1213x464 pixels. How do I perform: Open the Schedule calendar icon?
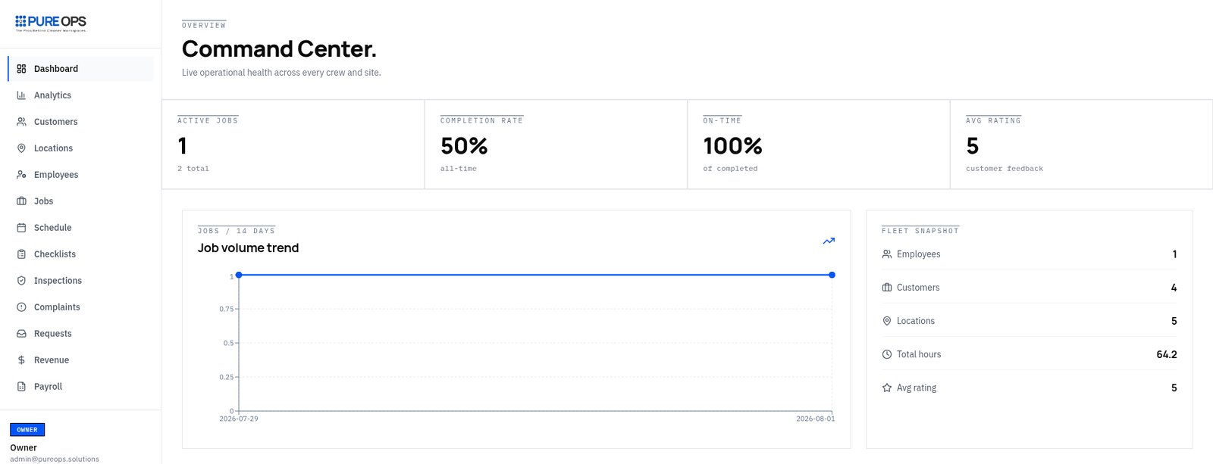21,228
